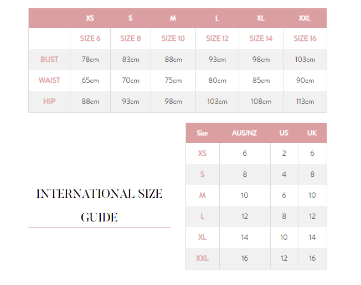Viewport: 361px width, 285px height.
Task: Select the SIZE 10 header cell
Action: 173,39
